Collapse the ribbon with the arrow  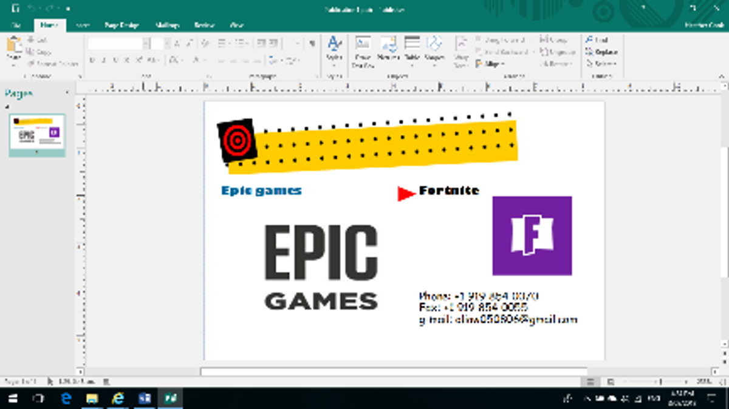pyautogui.click(x=723, y=76)
